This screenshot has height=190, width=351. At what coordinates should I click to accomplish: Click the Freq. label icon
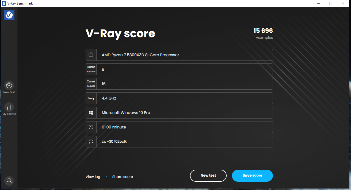[x=91, y=98]
